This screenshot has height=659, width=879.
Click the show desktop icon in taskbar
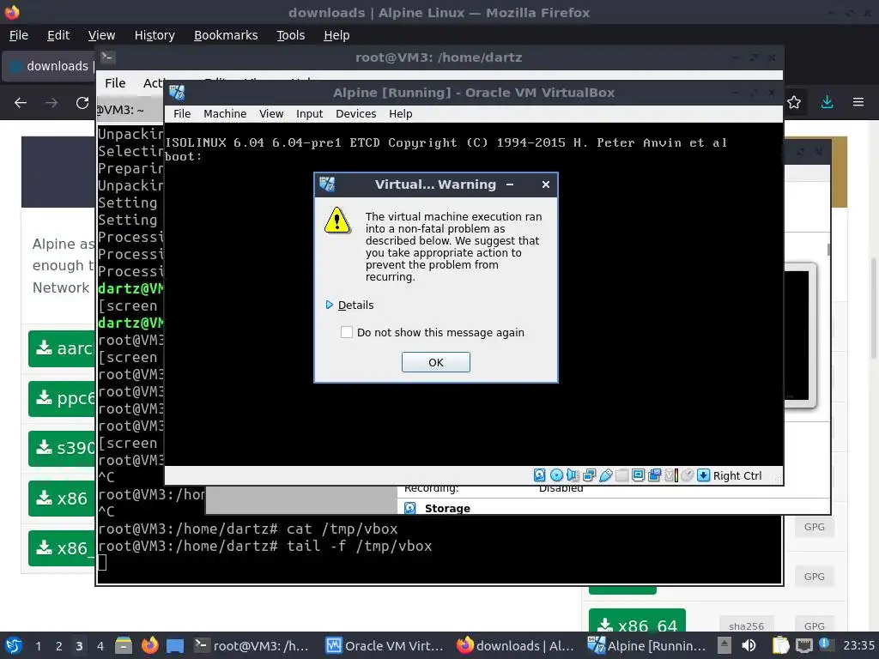point(175,645)
